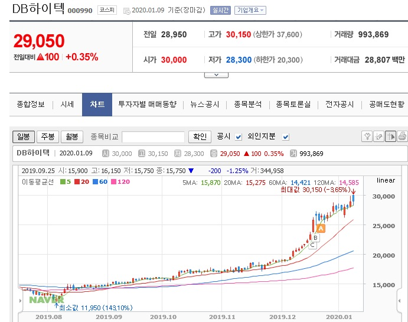Open 투자자별 매매동향 tab

coord(148,105)
